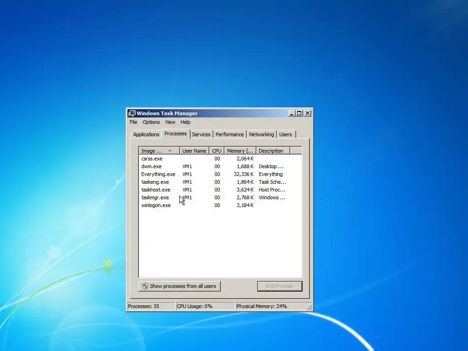Open the File menu
468x351 pixels.
(x=133, y=122)
